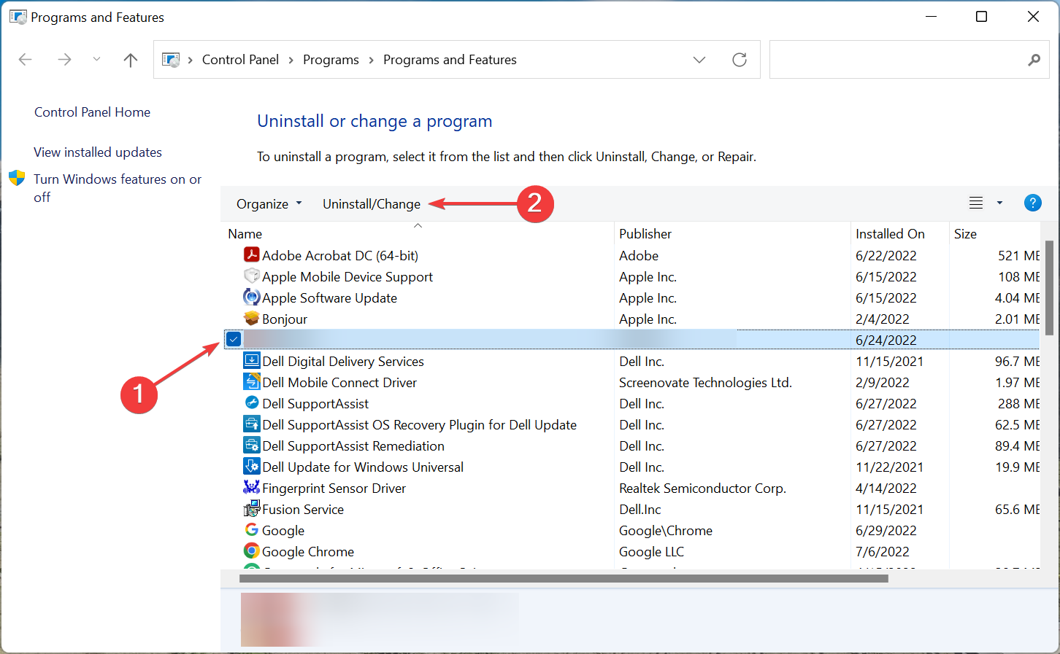1060x654 pixels.
Task: Select the Fingerprint Sensor Driver name
Action: [x=334, y=488]
